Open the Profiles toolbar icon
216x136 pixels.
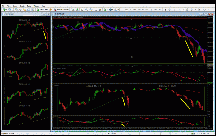10,10
